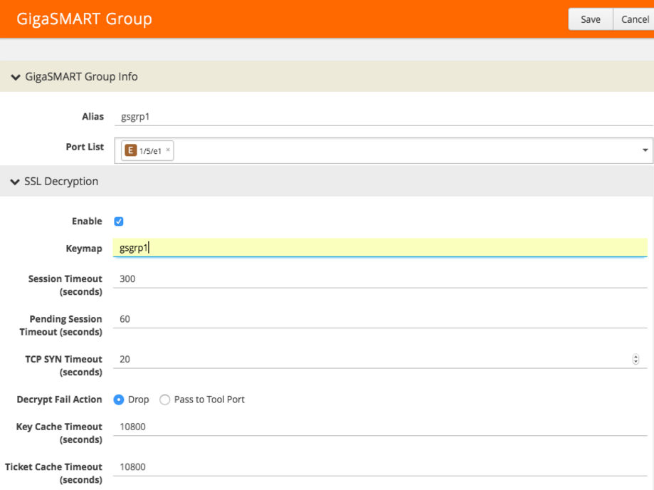Focus the Keymap input field

(x=384, y=248)
